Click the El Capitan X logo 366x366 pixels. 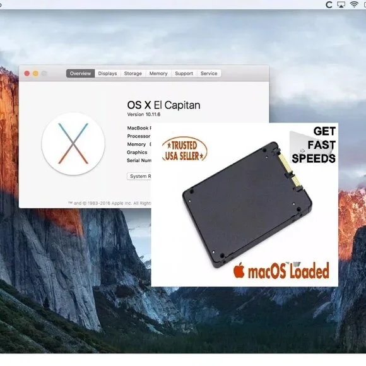73,143
